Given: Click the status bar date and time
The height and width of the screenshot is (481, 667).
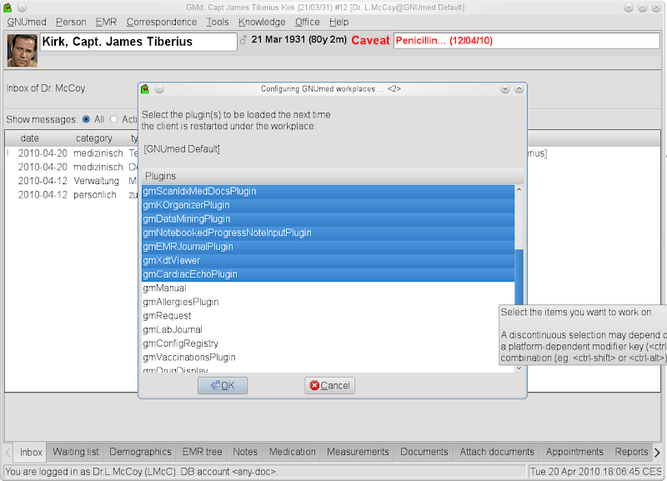Looking at the screenshot, I should (596, 472).
